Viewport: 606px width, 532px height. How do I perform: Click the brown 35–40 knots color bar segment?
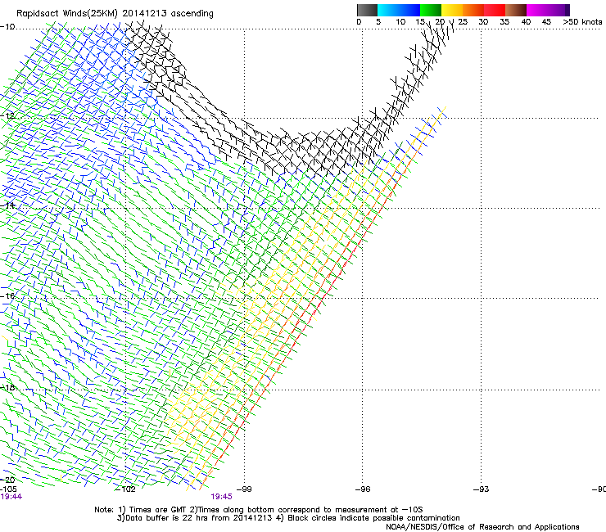tap(516, 10)
